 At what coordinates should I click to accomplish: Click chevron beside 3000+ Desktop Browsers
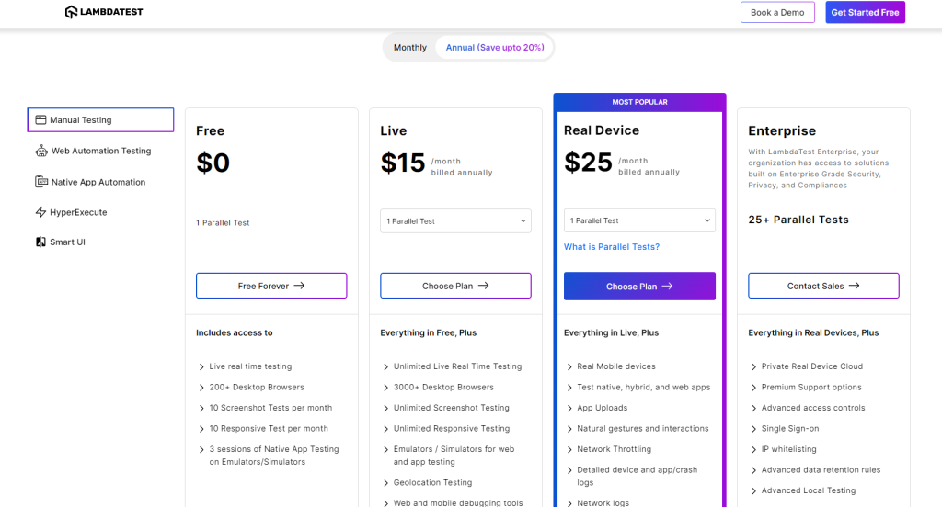(x=385, y=388)
